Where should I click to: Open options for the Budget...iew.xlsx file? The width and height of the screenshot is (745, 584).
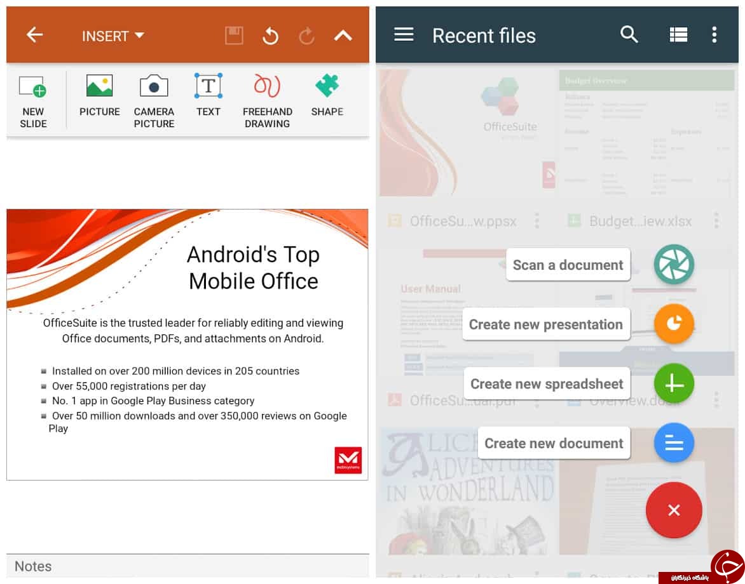tap(716, 221)
